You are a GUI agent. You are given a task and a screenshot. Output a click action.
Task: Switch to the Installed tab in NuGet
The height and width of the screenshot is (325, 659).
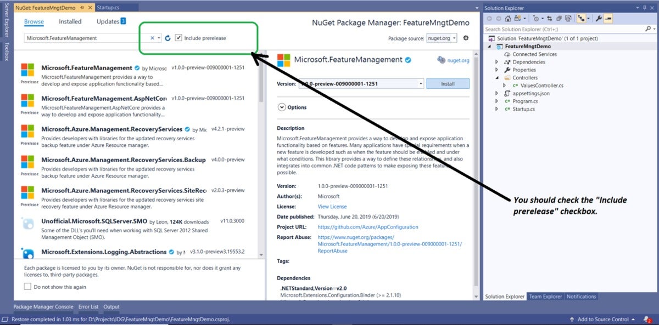[x=70, y=22]
